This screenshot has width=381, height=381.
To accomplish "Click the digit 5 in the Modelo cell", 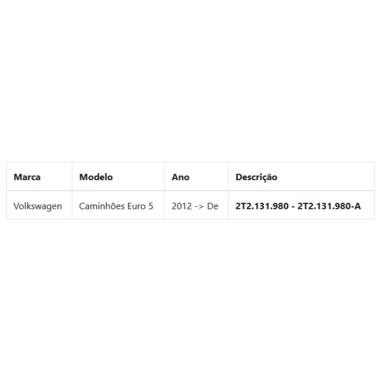I will 150,206.
